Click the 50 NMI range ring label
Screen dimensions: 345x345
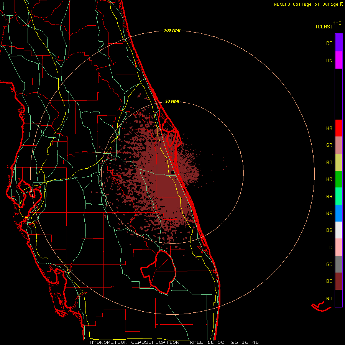coord(172,101)
